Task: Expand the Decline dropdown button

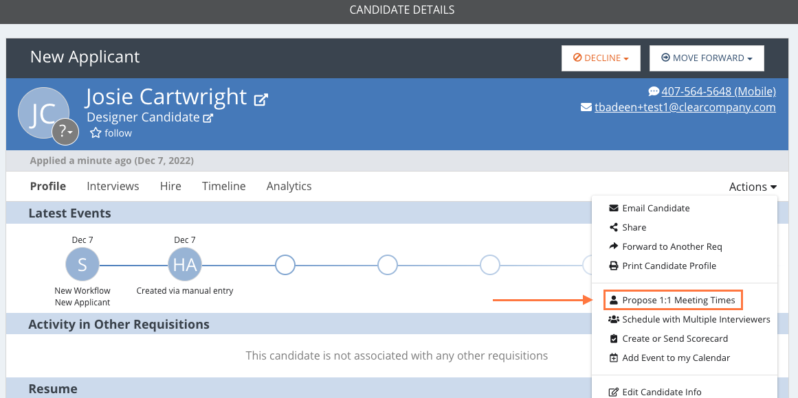Action: [601, 58]
